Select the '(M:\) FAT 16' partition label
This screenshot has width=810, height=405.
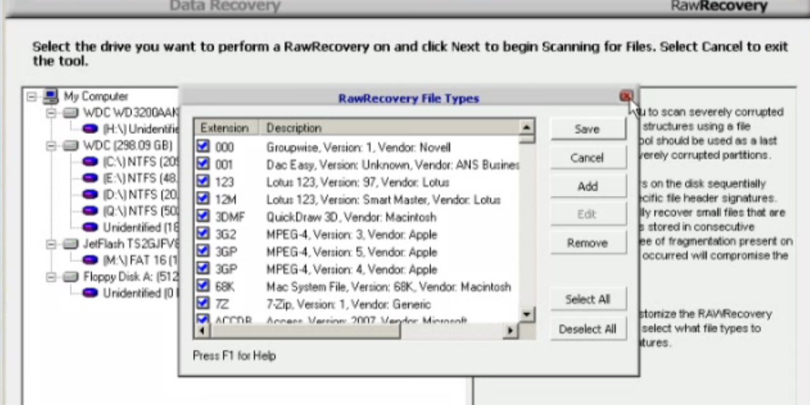pos(140,260)
